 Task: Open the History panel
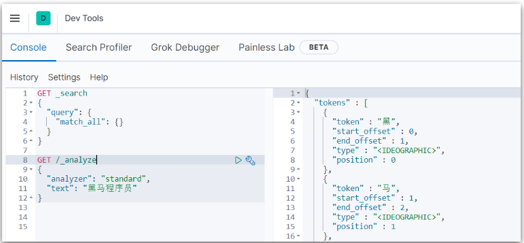pyautogui.click(x=24, y=78)
